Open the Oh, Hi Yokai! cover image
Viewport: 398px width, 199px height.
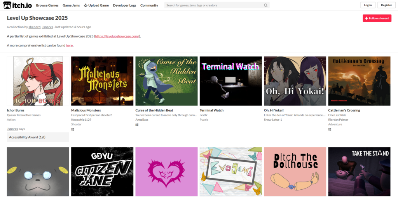pos(295,81)
